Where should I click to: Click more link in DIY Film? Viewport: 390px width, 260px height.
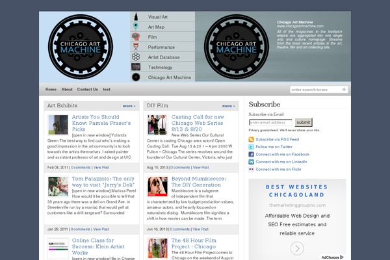pyautogui.click(x=229, y=106)
